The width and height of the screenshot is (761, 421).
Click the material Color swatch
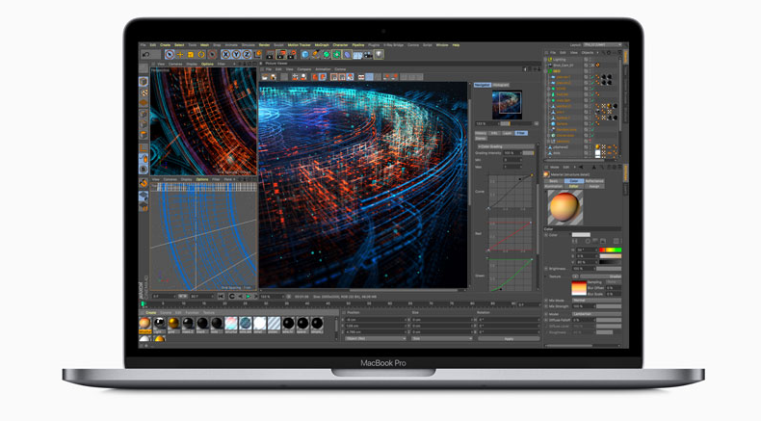[x=581, y=235]
